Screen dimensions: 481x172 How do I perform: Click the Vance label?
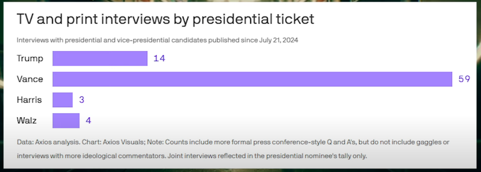30,79
